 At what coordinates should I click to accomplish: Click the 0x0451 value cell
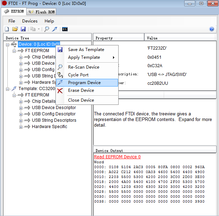click(154, 57)
